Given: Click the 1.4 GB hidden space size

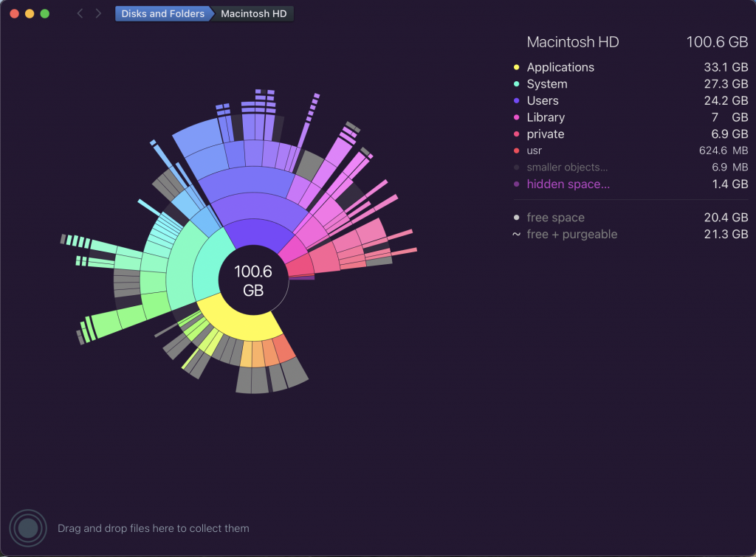Looking at the screenshot, I should pos(730,184).
